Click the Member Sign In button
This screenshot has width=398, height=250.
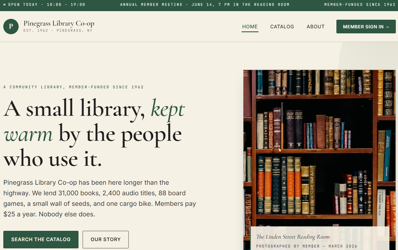tap(366, 27)
